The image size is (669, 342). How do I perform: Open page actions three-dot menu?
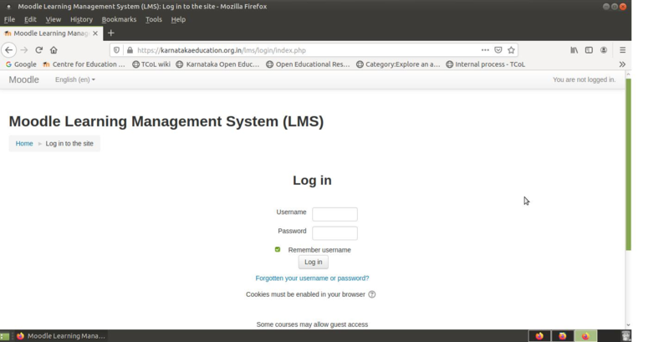pos(485,50)
